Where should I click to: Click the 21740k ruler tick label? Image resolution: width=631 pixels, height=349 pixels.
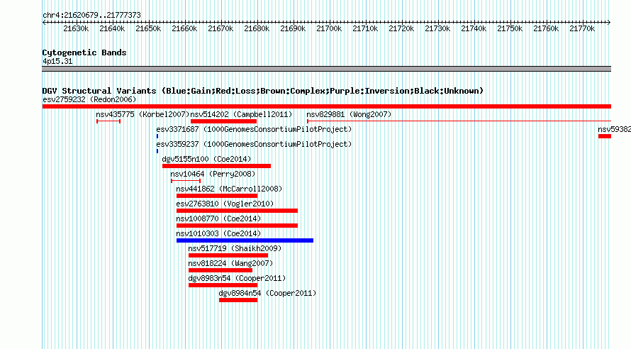coord(474,28)
